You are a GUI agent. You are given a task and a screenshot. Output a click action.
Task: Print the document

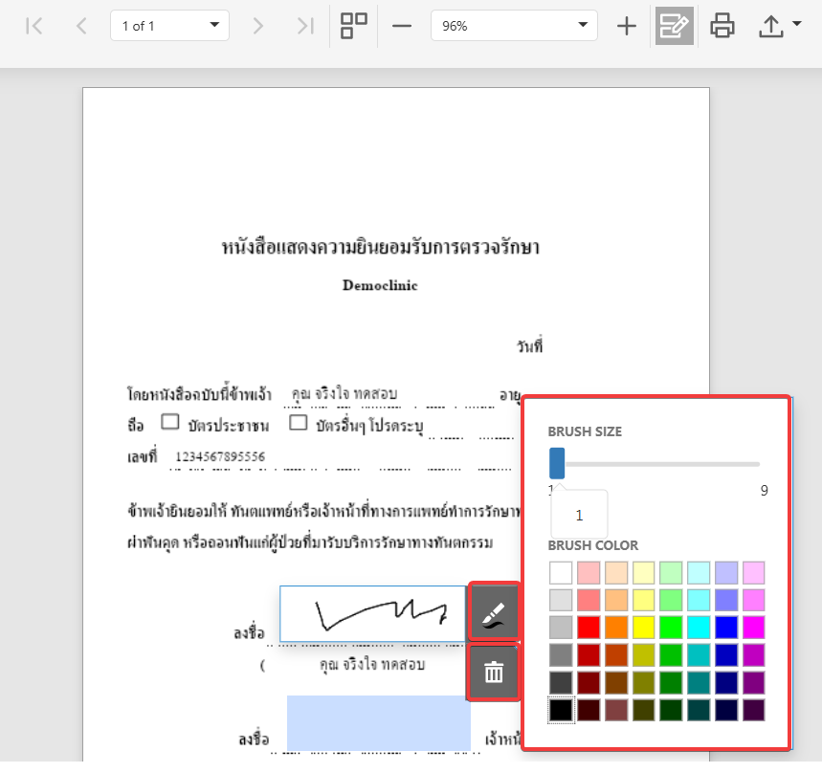point(722,26)
